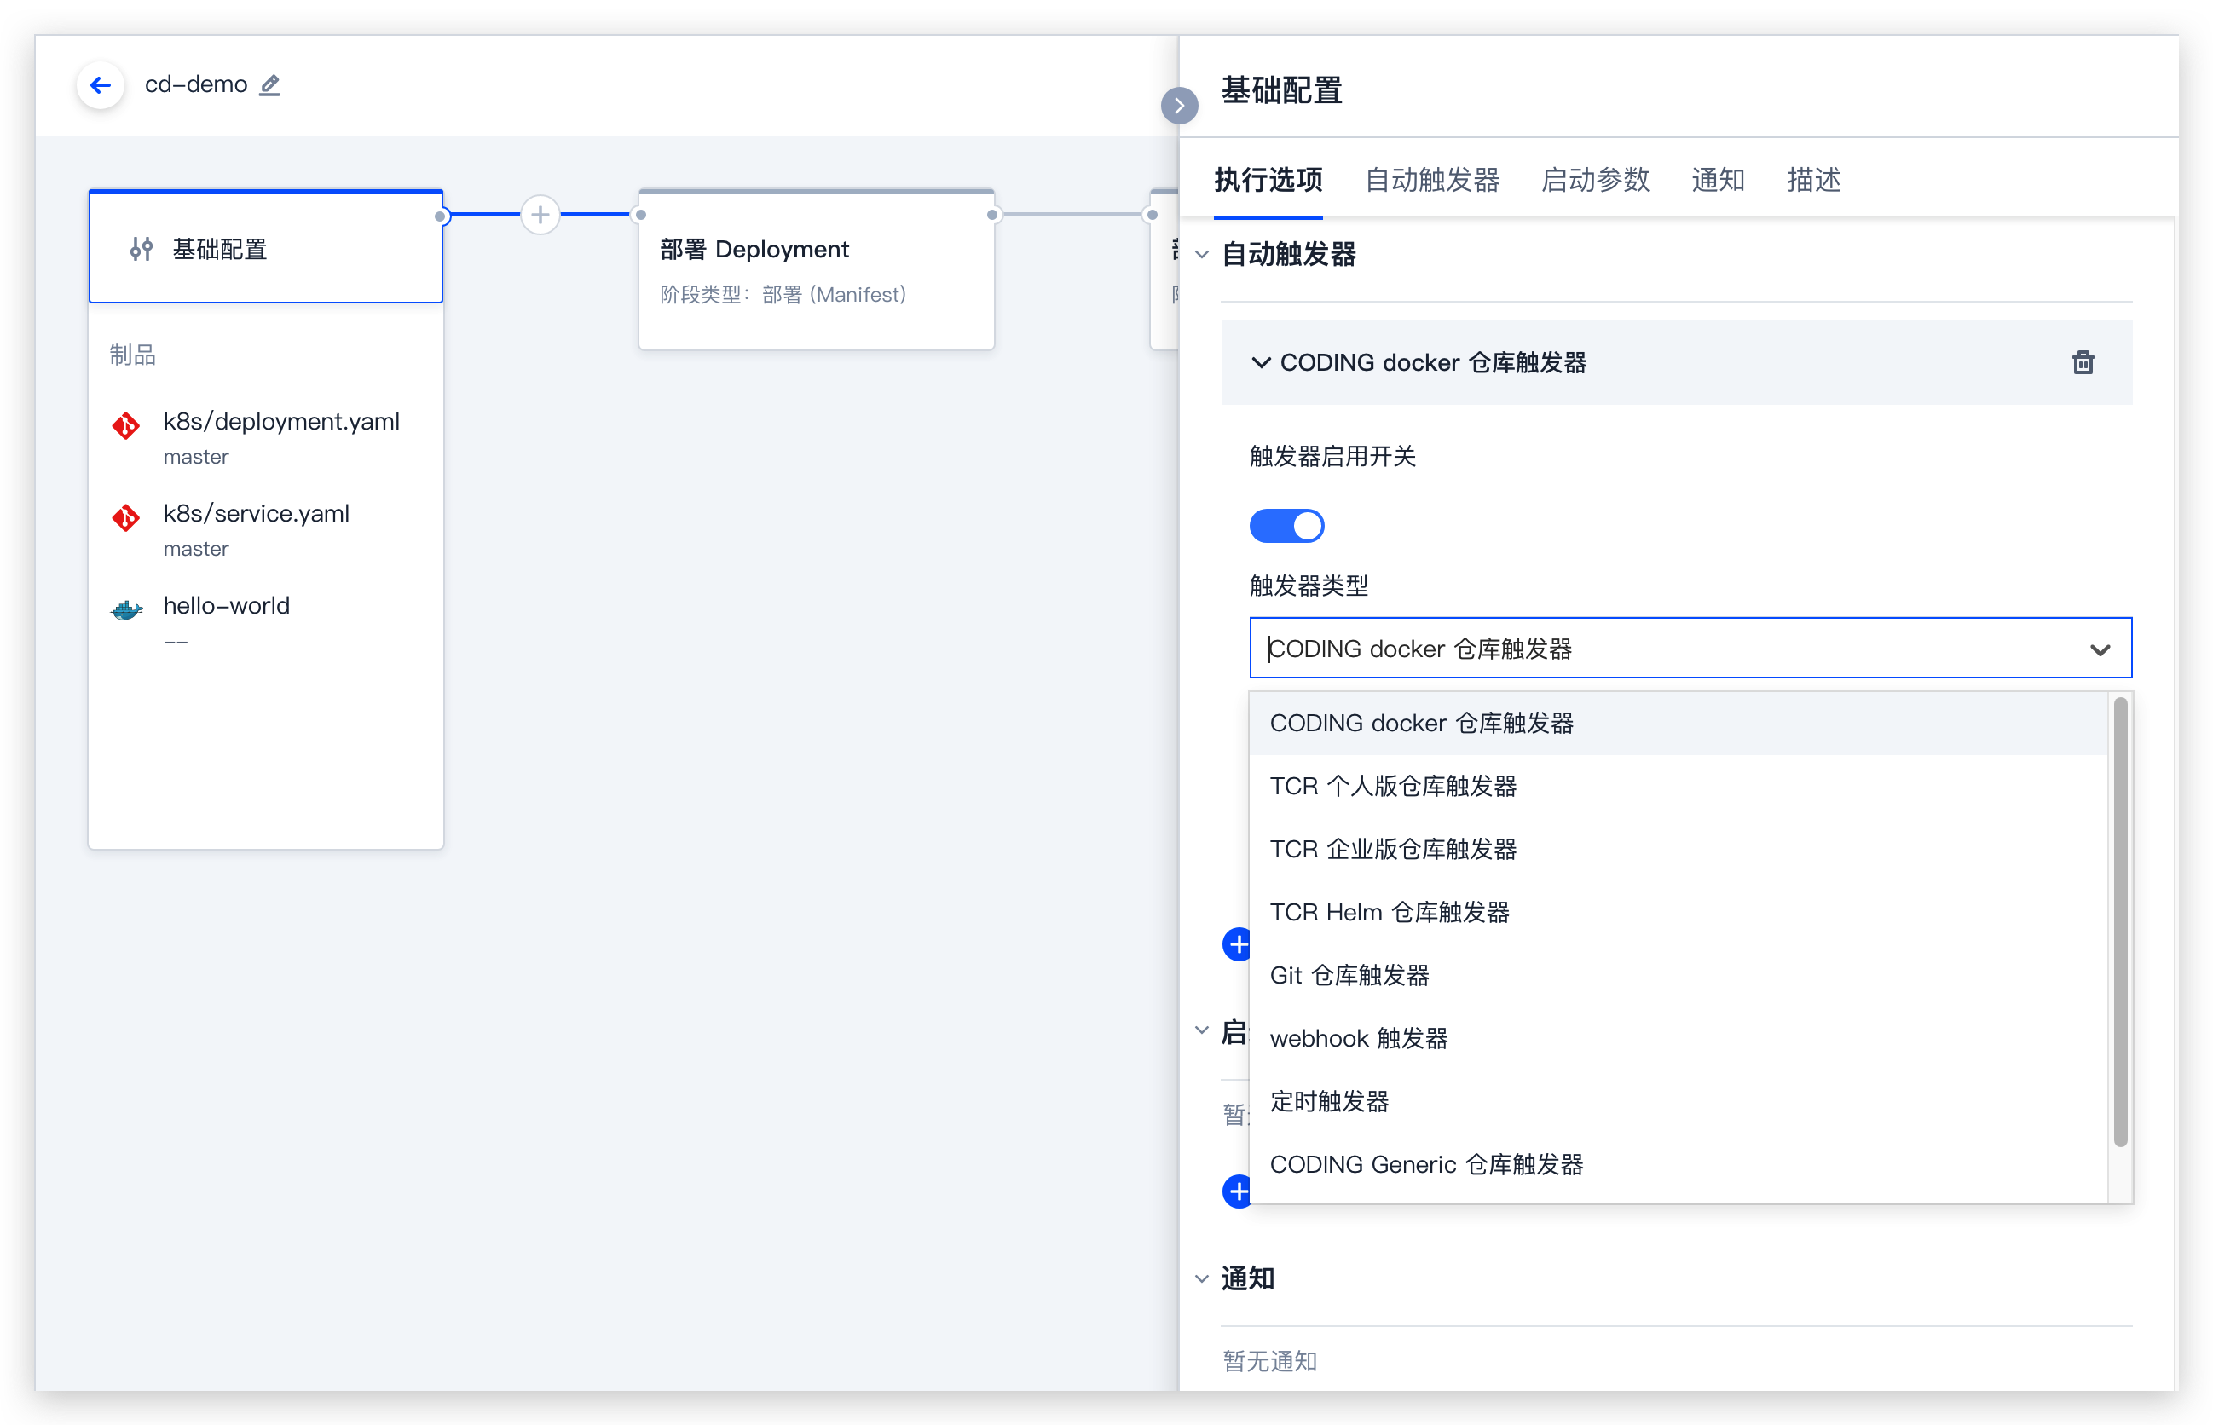The width and height of the screenshot is (2213, 1425).
Task: Select CODING Generic 仓库触发器 option
Action: [x=1678, y=1164]
